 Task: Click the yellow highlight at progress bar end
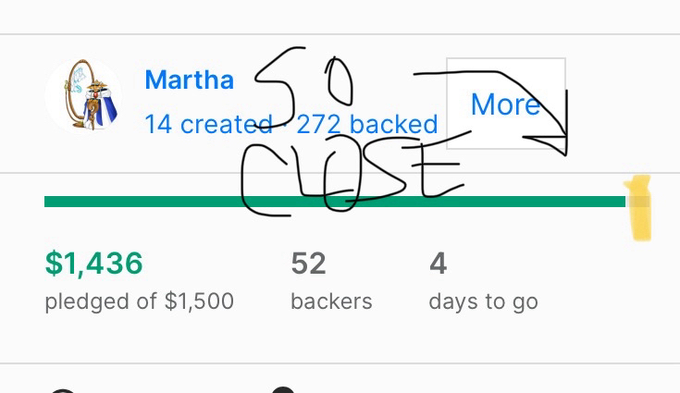[639, 208]
